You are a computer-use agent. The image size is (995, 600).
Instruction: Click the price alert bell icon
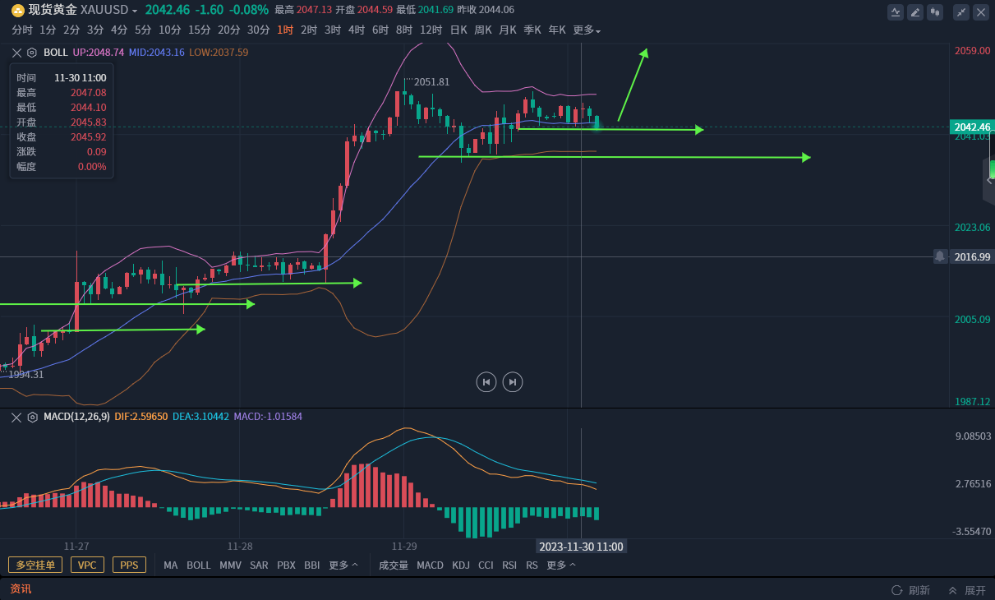click(940, 256)
